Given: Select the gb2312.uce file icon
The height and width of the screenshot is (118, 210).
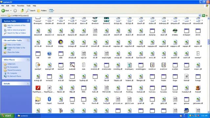Looking at the screenshot, I should point(129,99).
